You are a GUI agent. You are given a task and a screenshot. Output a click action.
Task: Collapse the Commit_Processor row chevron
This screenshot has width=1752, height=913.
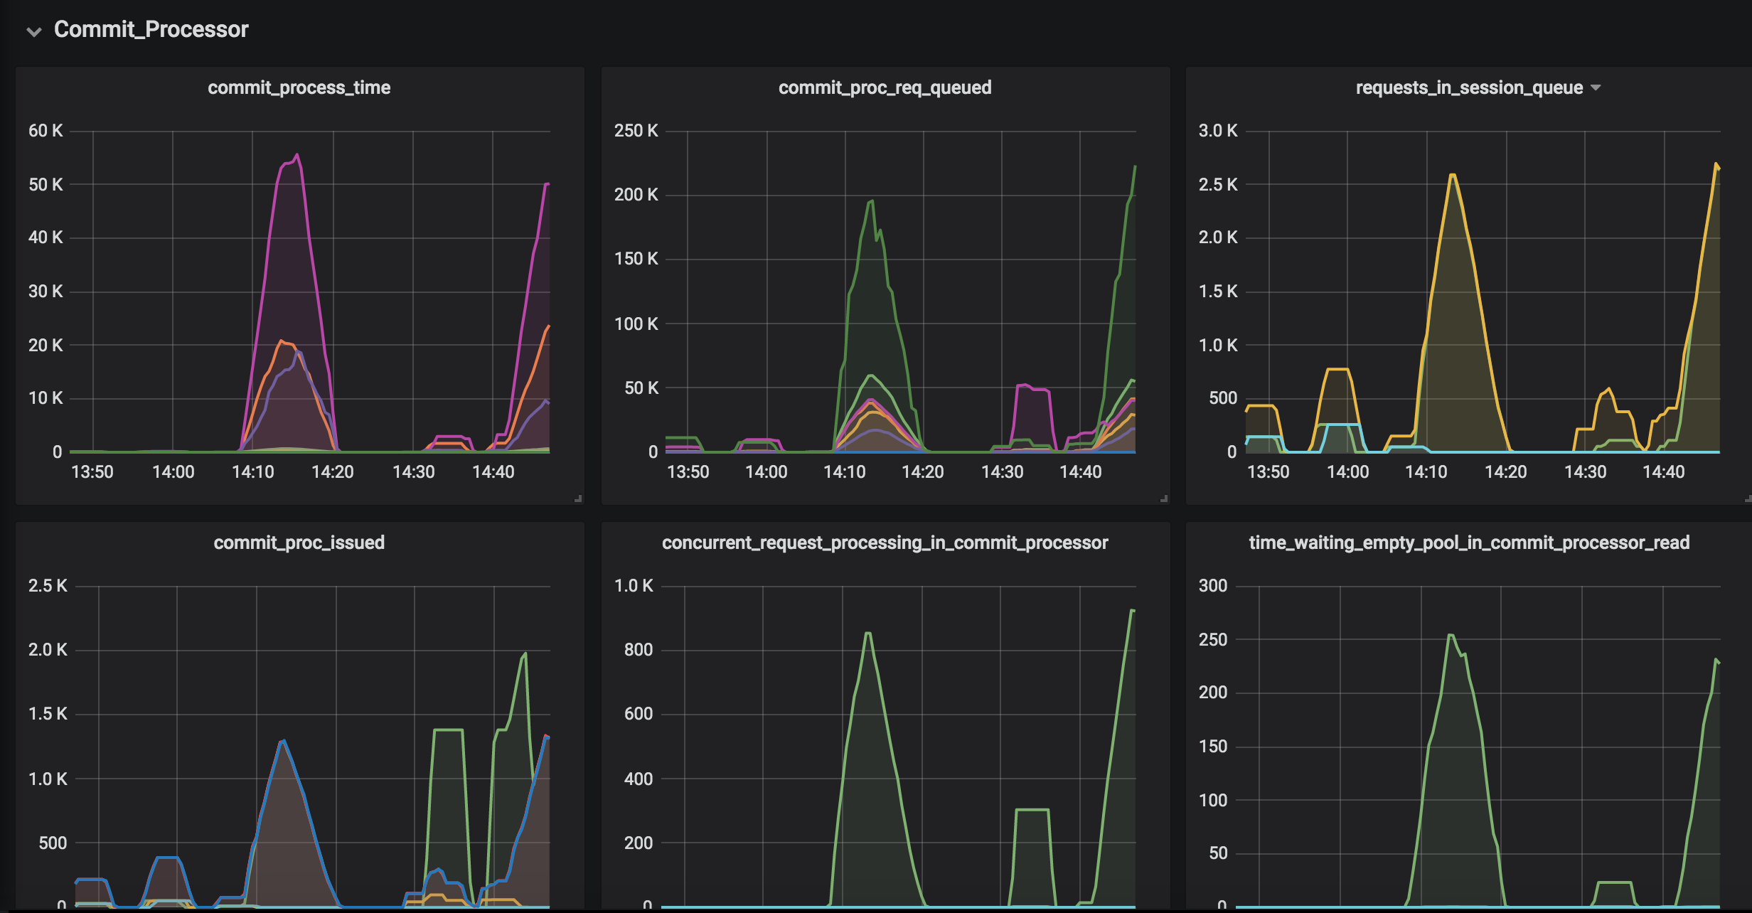tap(33, 31)
